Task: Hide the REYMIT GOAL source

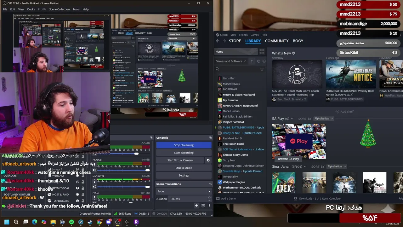Action: [77, 188]
